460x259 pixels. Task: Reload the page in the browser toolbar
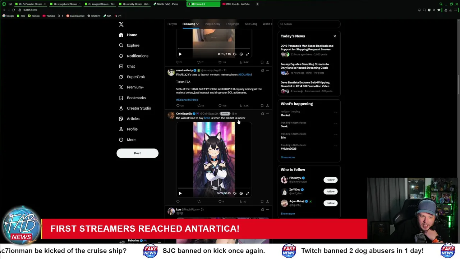pos(14,10)
